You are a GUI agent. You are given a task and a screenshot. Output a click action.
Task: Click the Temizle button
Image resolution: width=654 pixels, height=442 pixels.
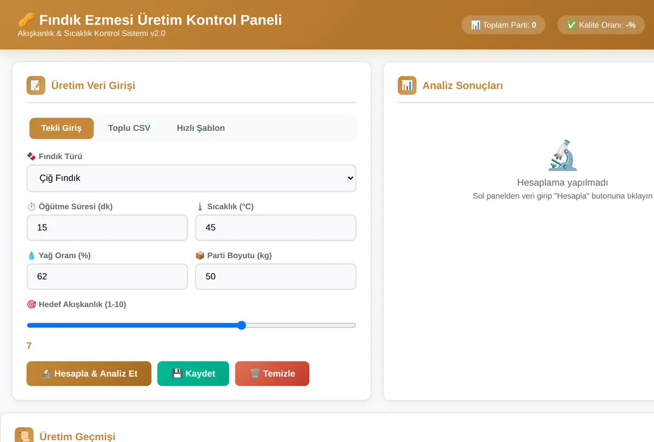pos(272,374)
